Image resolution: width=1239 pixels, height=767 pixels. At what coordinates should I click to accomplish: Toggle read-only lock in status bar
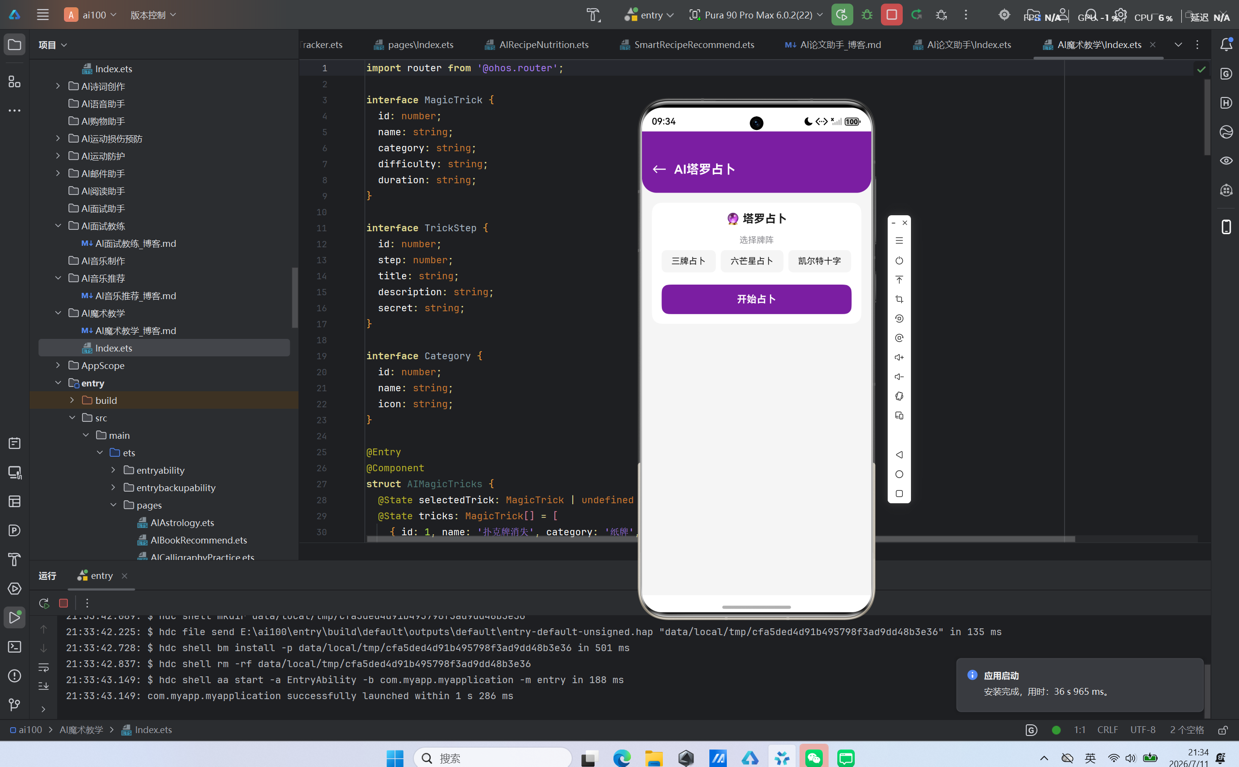(x=1223, y=730)
